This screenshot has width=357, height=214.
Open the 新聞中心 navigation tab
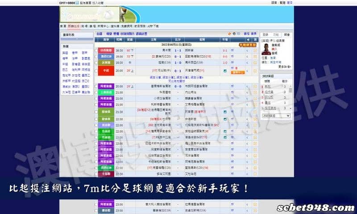(103, 26)
